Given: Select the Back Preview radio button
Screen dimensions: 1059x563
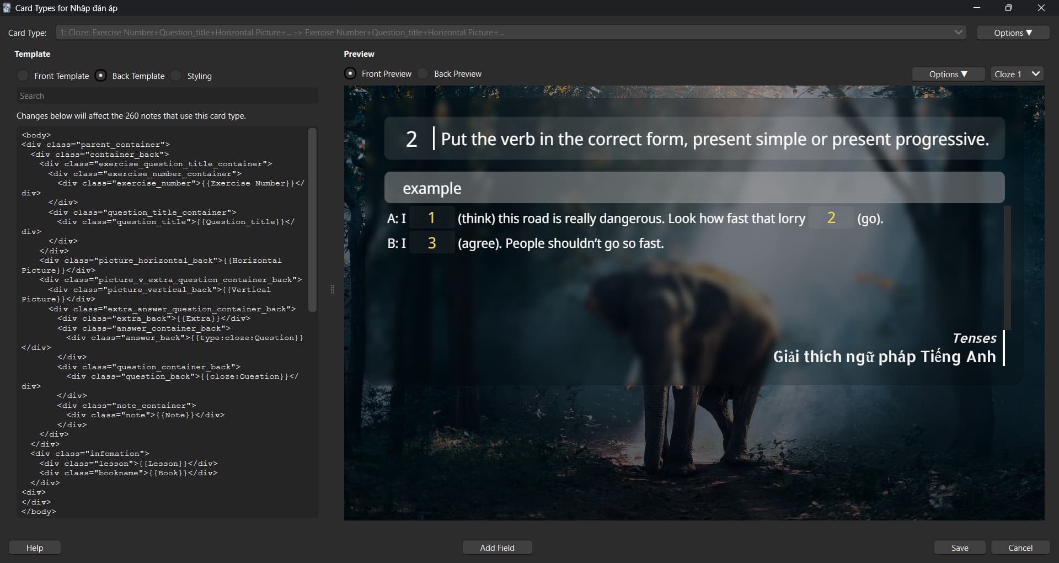Looking at the screenshot, I should (423, 73).
